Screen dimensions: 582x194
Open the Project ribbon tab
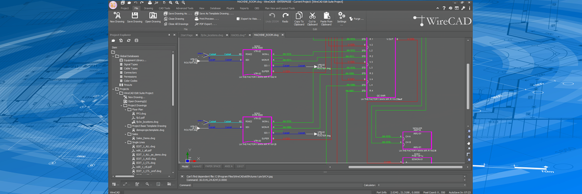(125, 8)
